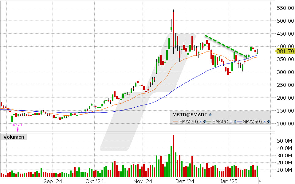Click the Okt '24 date axis label
The width and height of the screenshot is (295, 184).
point(94,181)
